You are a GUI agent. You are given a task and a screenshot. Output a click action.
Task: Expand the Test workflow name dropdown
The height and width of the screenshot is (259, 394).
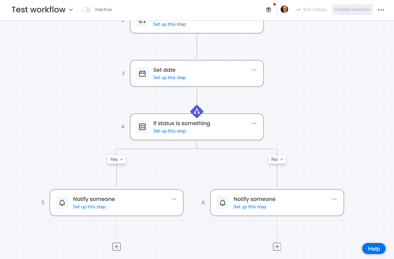point(71,10)
